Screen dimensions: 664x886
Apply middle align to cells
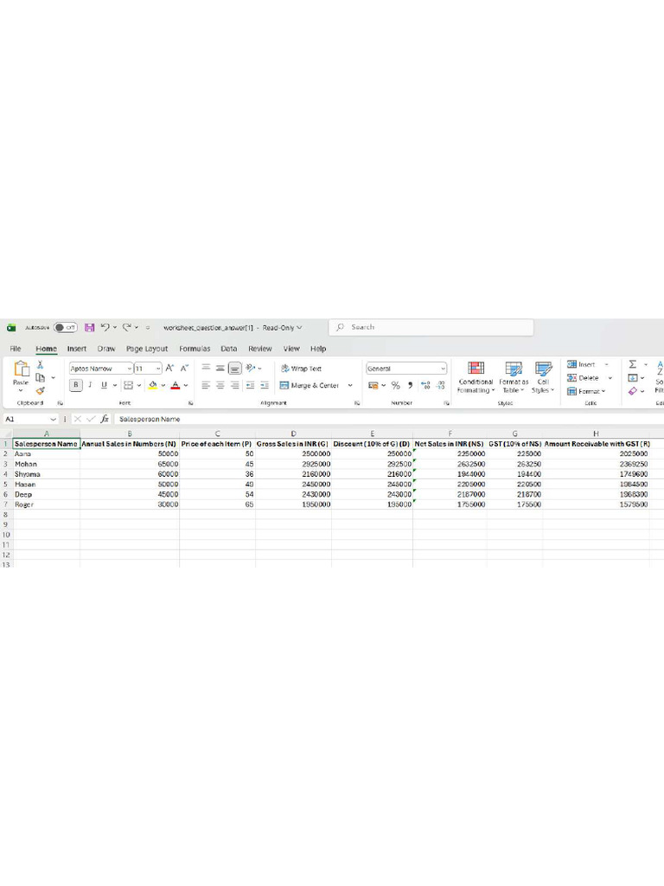pos(220,368)
